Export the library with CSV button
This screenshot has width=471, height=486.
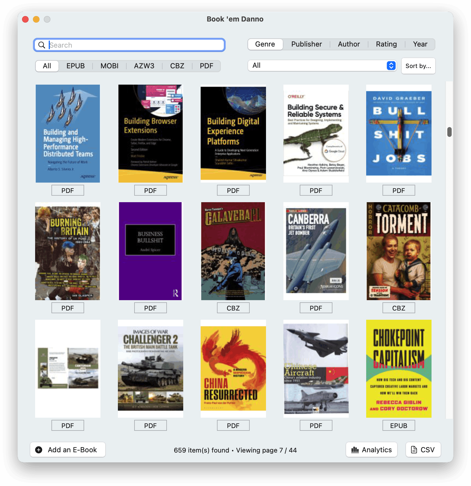click(423, 450)
